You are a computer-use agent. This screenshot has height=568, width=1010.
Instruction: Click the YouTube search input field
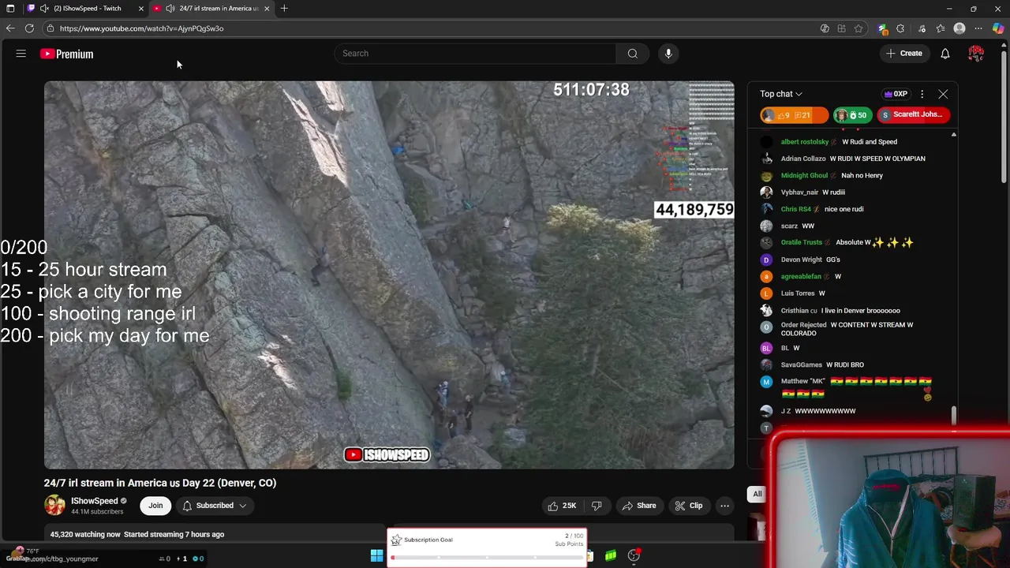pyautogui.click(x=475, y=54)
